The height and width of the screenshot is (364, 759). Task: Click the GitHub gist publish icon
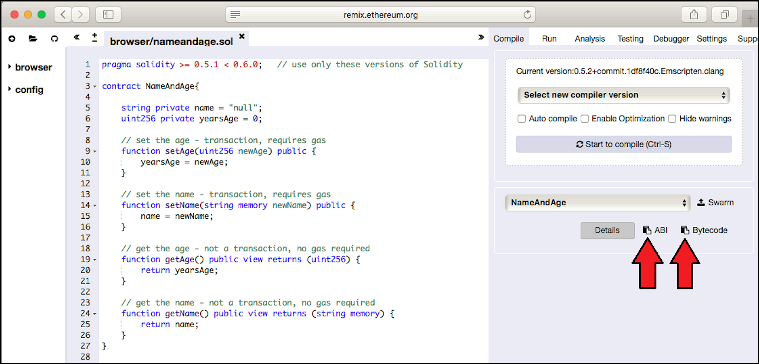pyautogui.click(x=55, y=39)
